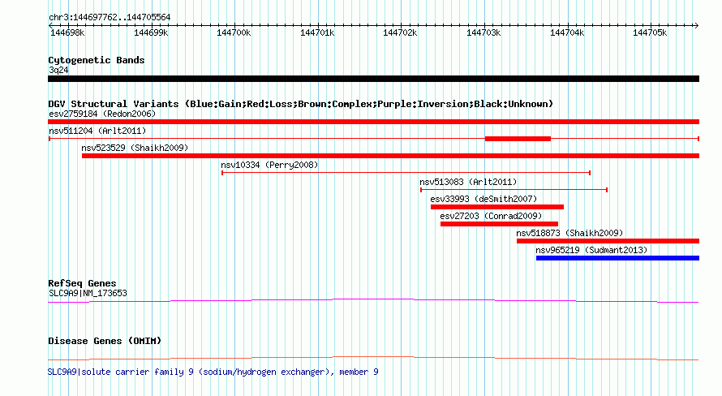
Task: Click the Disease Genes (OMIM) track title
Action: point(105,341)
